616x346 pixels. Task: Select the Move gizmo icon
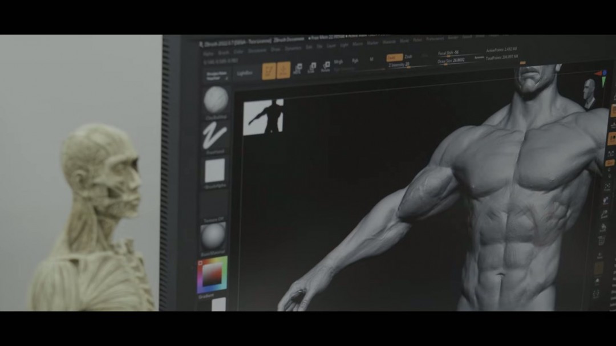297,69
